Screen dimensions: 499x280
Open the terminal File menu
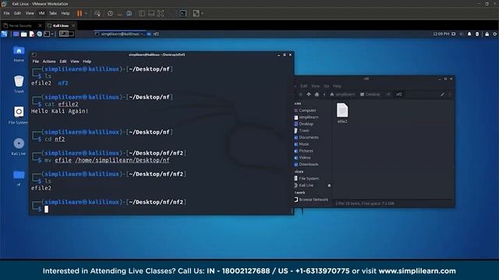click(36, 61)
